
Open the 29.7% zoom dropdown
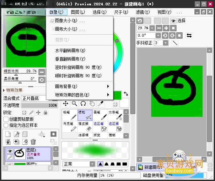point(152,28)
